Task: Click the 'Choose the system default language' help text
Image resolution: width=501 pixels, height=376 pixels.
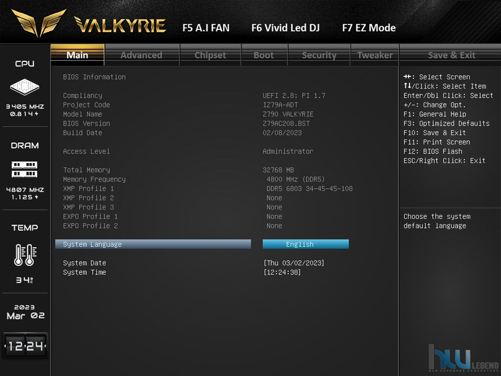Action: pyautogui.click(x=437, y=221)
